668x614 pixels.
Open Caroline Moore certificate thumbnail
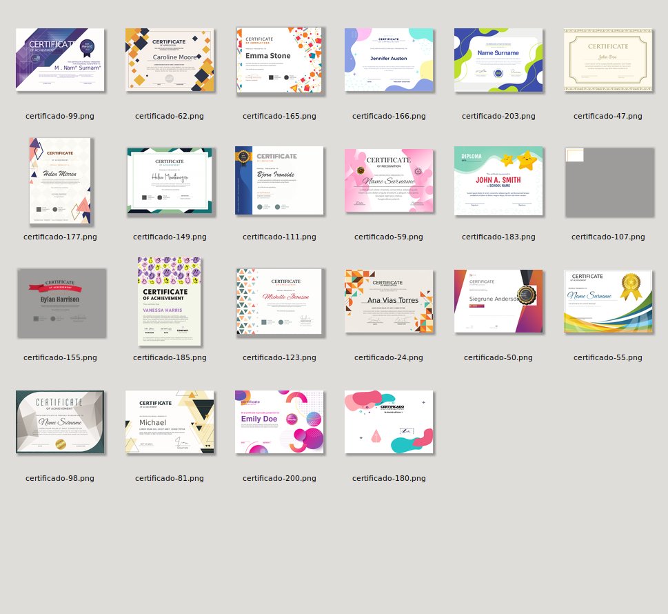point(170,60)
